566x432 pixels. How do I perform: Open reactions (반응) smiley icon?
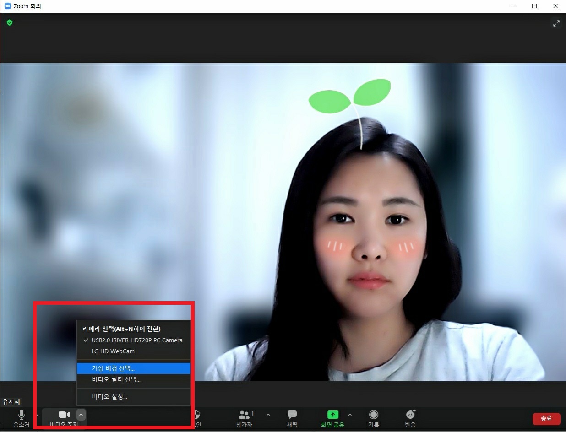click(410, 415)
